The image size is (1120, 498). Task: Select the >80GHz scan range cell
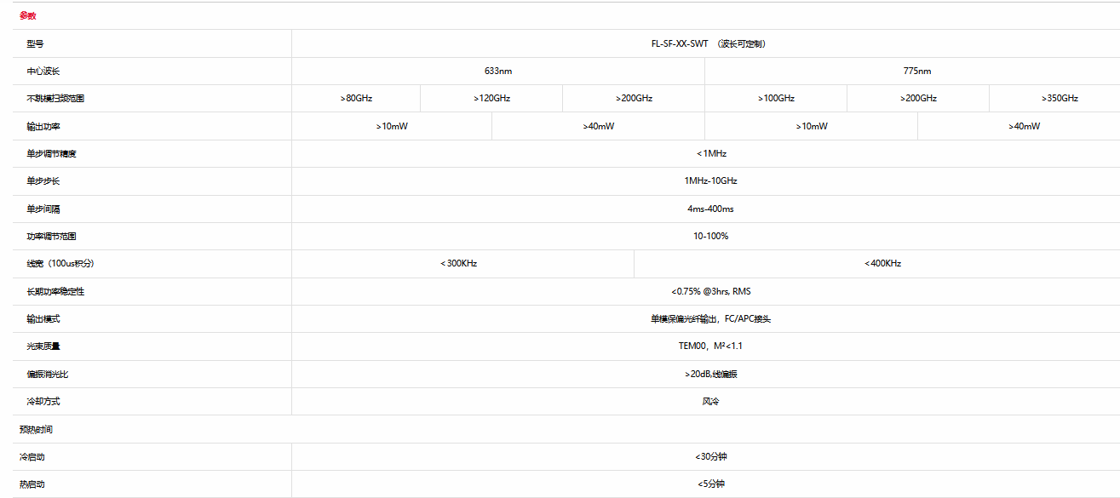click(356, 98)
